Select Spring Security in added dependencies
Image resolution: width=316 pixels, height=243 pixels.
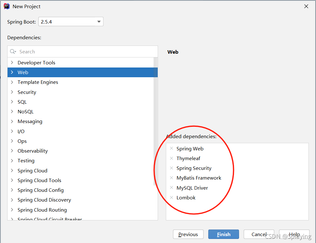coord(194,168)
